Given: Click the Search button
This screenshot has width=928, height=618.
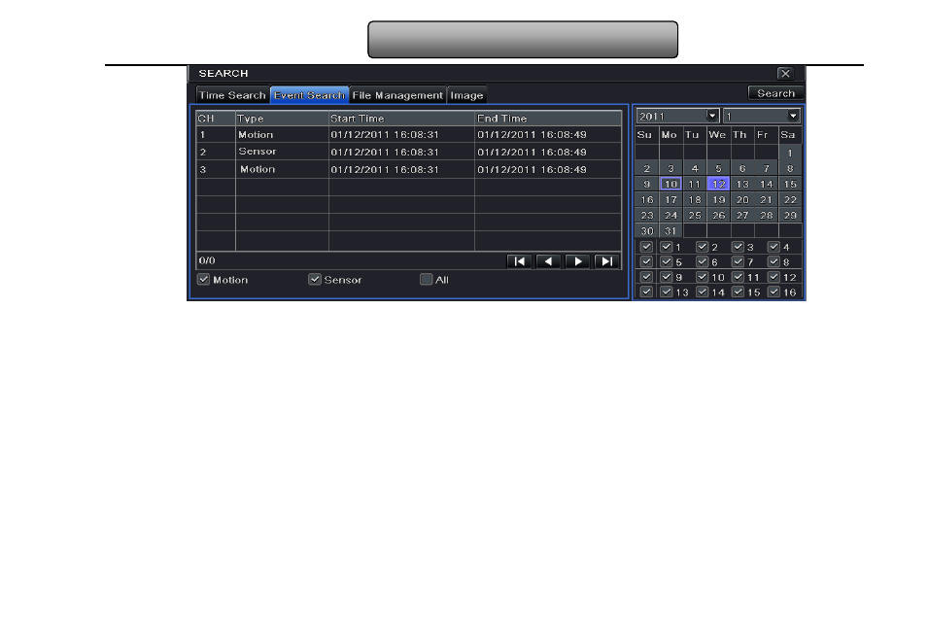Looking at the screenshot, I should tap(775, 93).
